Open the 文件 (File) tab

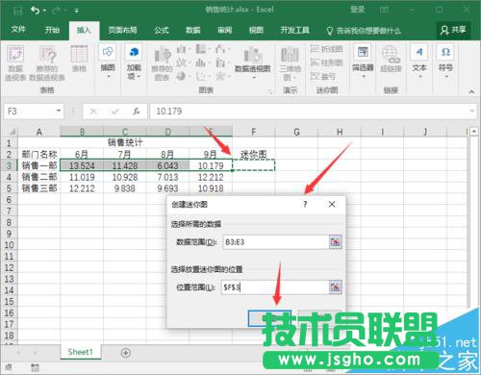coord(18,30)
